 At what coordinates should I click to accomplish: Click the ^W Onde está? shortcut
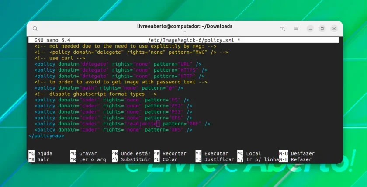click(132, 153)
